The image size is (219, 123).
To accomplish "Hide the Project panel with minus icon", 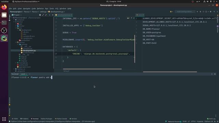I will click(x=53, y=15).
